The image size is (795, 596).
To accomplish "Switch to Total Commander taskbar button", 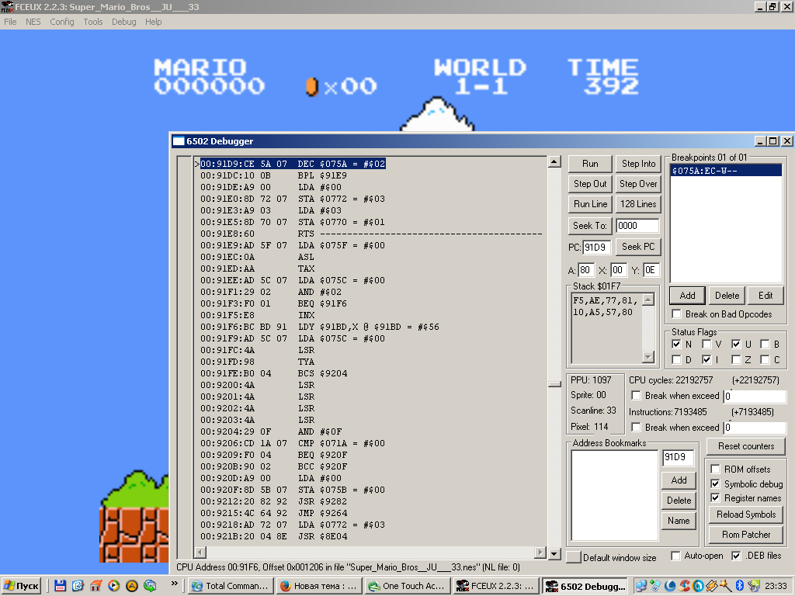I will tap(231, 586).
